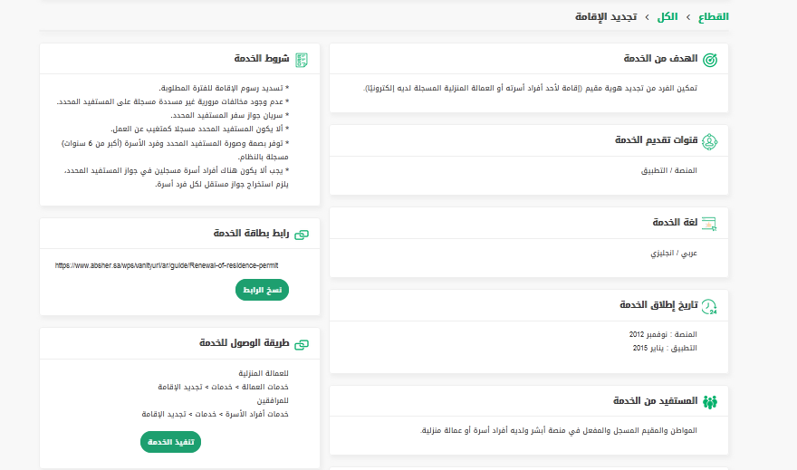
Task: Click the checklist icon beside شروط الخدمة
Action: click(x=302, y=59)
